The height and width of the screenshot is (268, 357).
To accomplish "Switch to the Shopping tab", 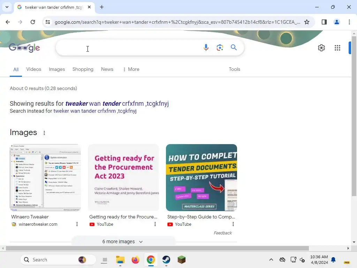I will click(83, 69).
